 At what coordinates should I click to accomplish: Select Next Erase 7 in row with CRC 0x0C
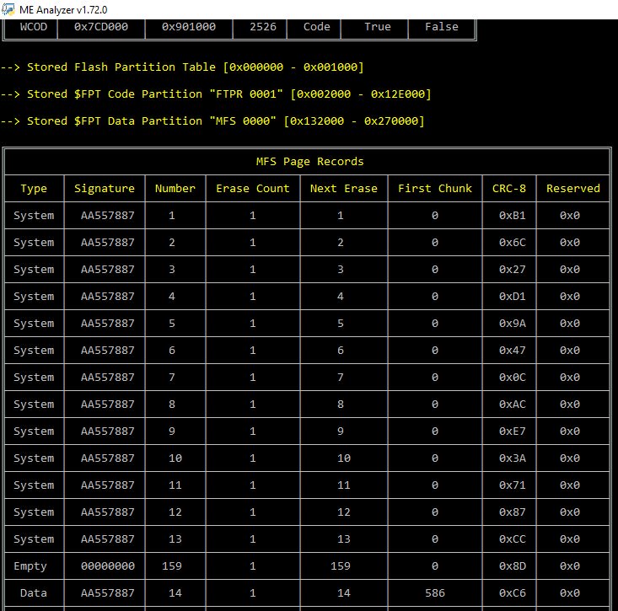[x=340, y=378]
